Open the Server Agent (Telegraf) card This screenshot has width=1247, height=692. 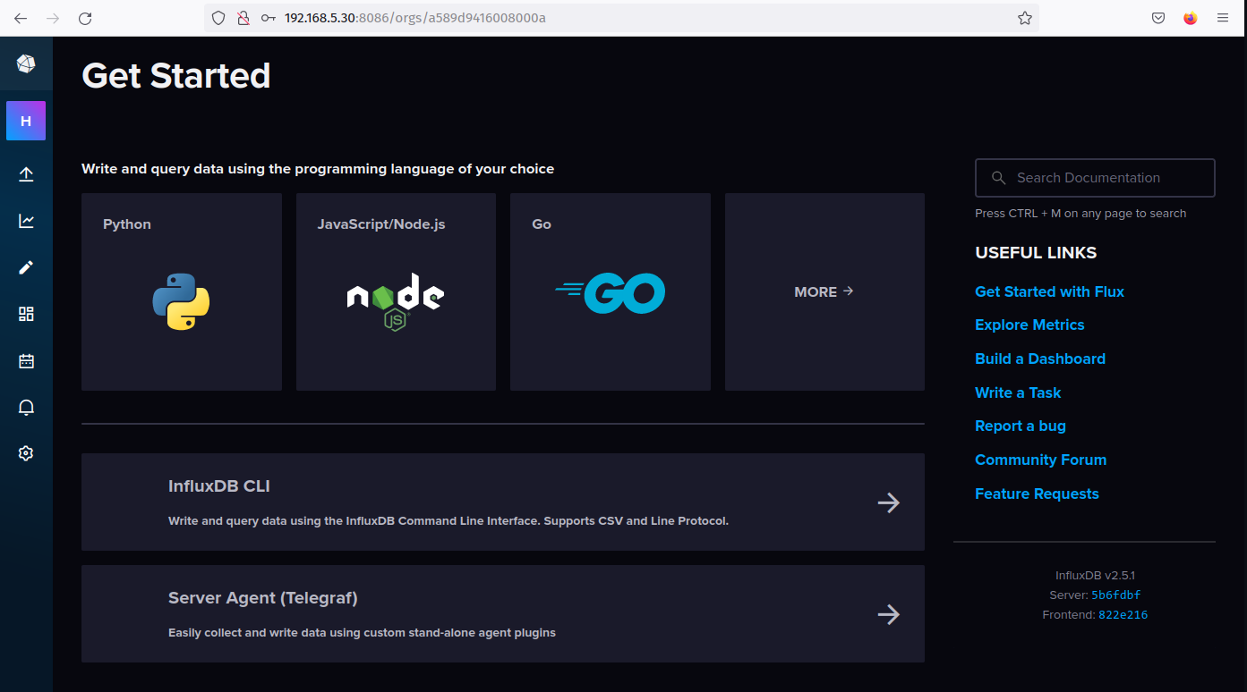(503, 613)
